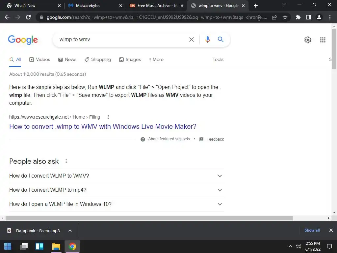Open the Widgets taskbar icon
This screenshot has height=253, width=337.
click(x=39, y=246)
